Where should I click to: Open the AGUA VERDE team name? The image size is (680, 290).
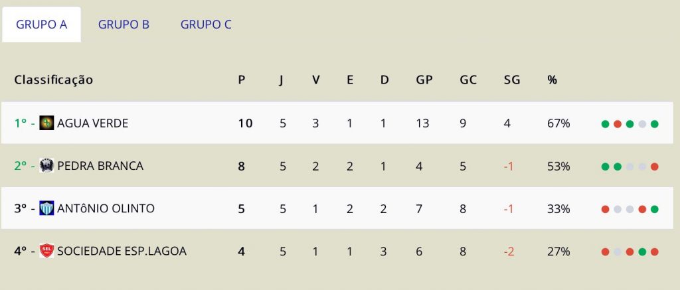pyautogui.click(x=93, y=123)
